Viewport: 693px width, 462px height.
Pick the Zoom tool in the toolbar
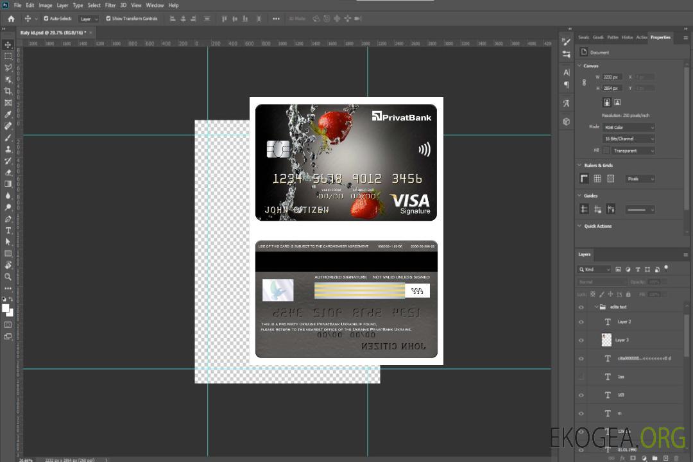(8, 277)
